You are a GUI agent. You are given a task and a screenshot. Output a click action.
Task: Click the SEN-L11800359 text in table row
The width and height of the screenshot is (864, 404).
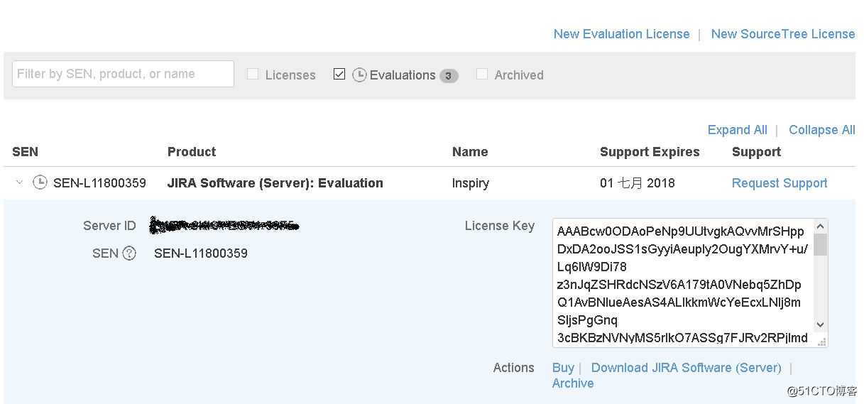pos(99,183)
